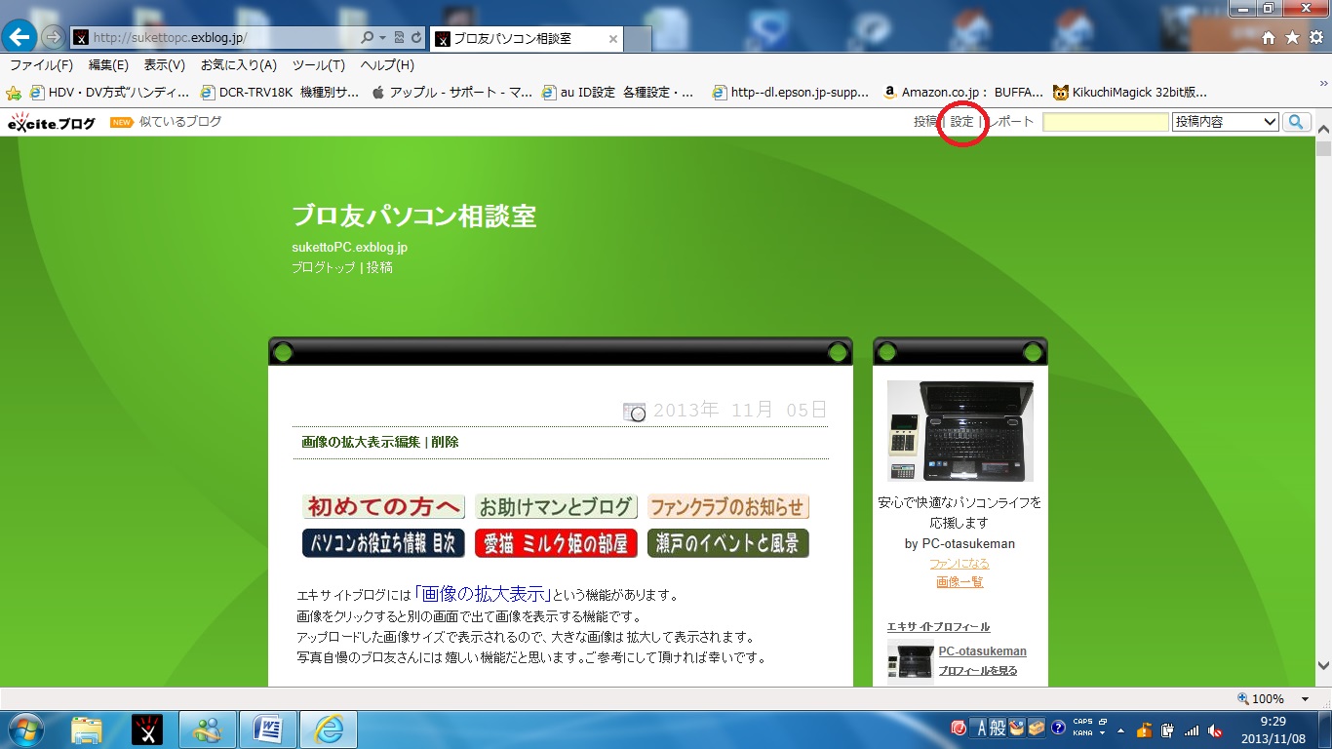Open the Amazon.co.jp BUFFA bookmark
The height and width of the screenshot is (749, 1332).
[962, 93]
